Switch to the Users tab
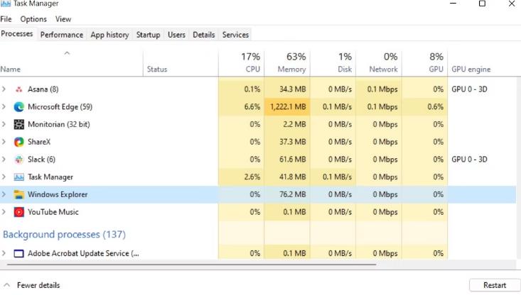Screen dimensions: 521x295 click(x=176, y=35)
